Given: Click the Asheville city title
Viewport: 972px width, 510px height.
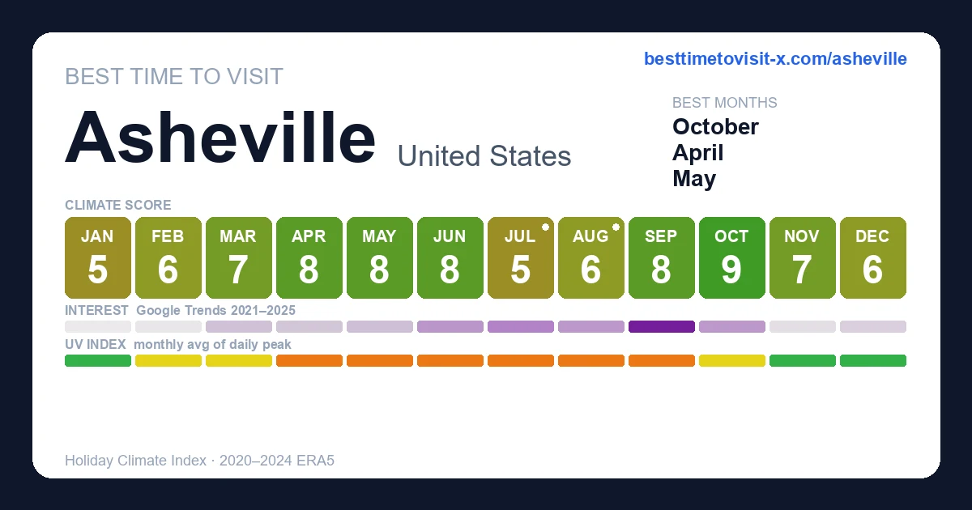Looking at the screenshot, I should (x=220, y=137).
